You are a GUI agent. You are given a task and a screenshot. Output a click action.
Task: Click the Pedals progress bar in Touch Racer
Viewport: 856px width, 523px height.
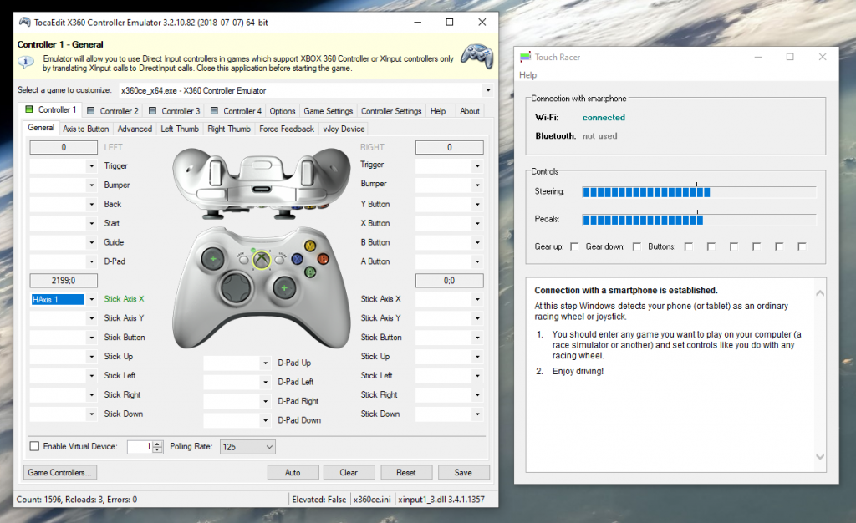tap(700, 220)
